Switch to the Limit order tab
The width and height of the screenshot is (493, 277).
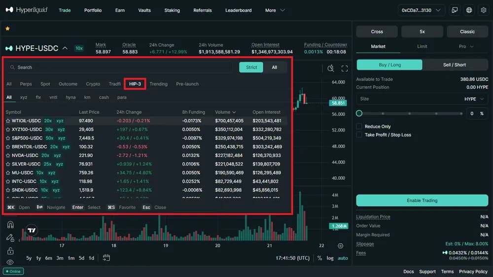[422, 46]
